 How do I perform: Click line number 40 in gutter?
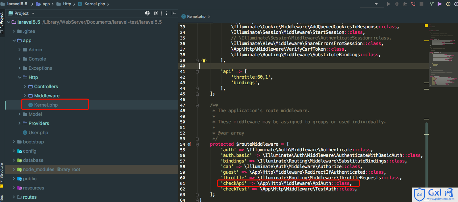pos(182,66)
